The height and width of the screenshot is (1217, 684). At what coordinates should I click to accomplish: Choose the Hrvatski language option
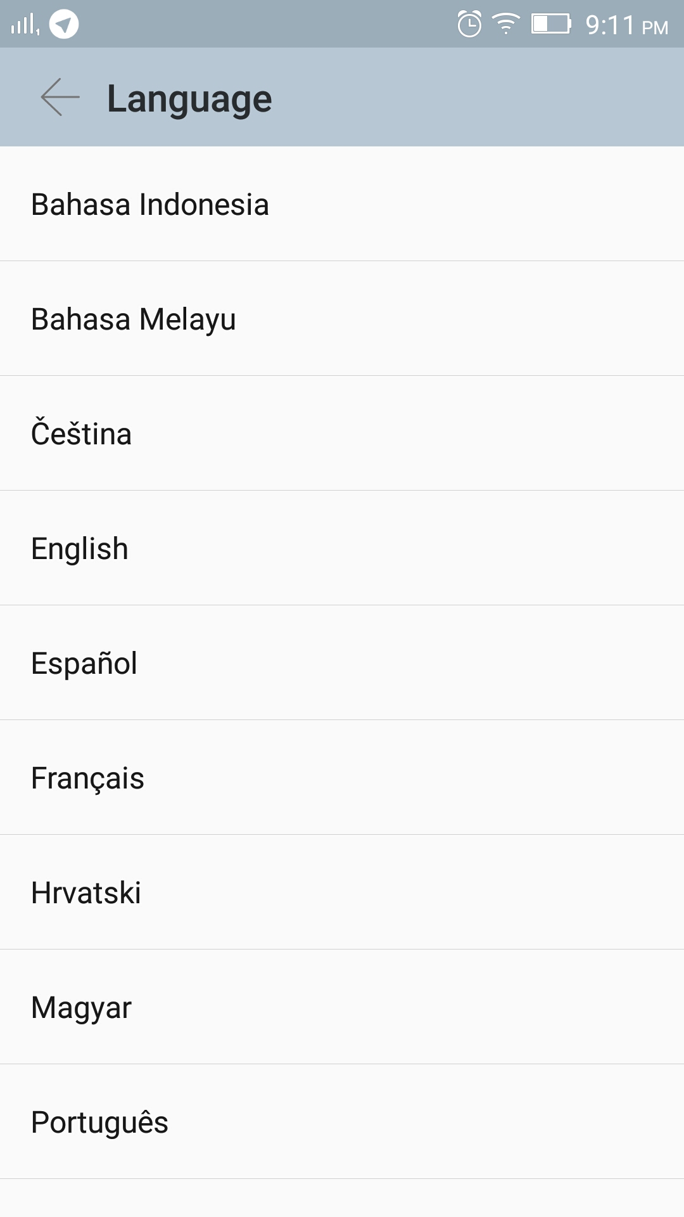point(86,892)
